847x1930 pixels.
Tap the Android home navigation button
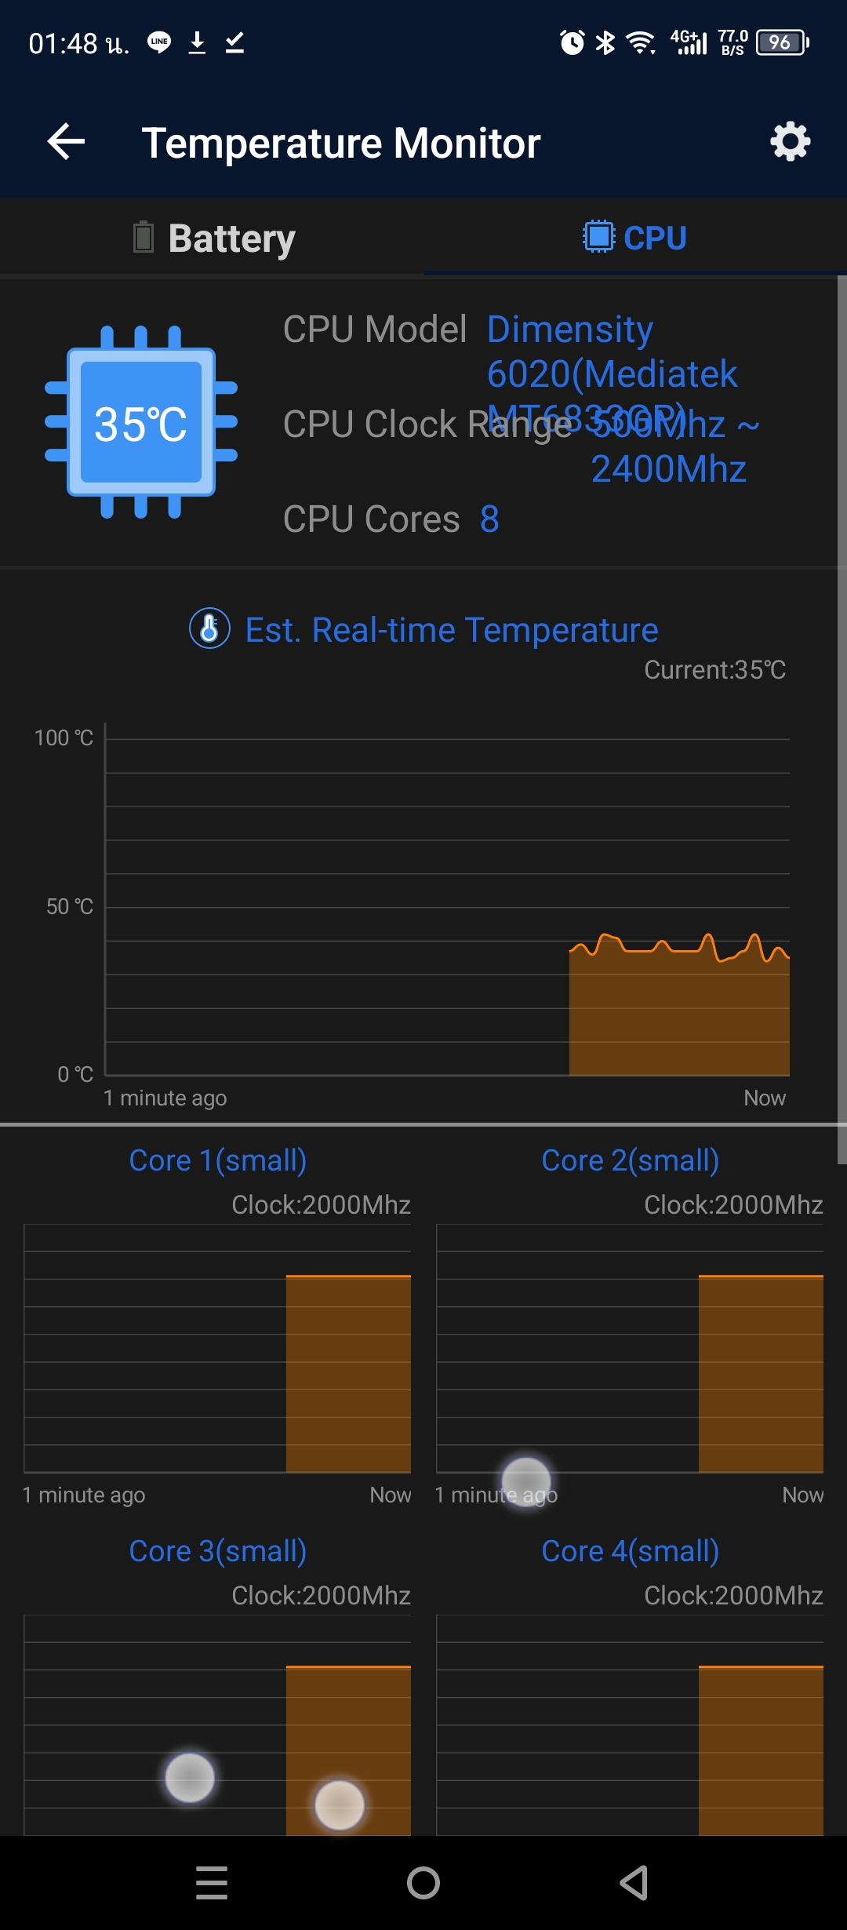[x=423, y=1882]
